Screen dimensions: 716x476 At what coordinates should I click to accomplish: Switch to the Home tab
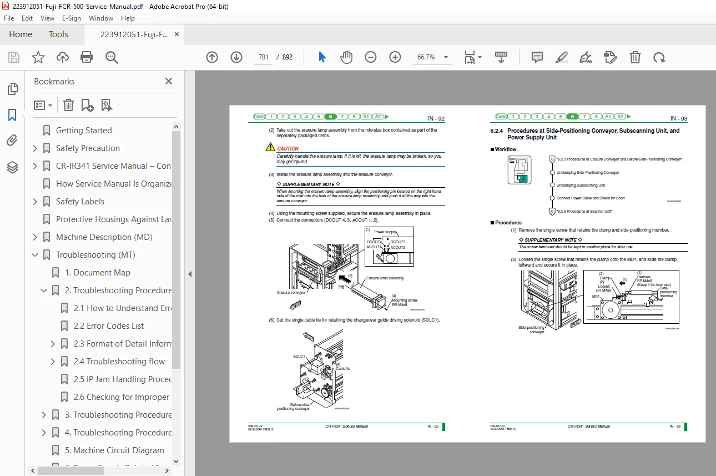tap(21, 34)
